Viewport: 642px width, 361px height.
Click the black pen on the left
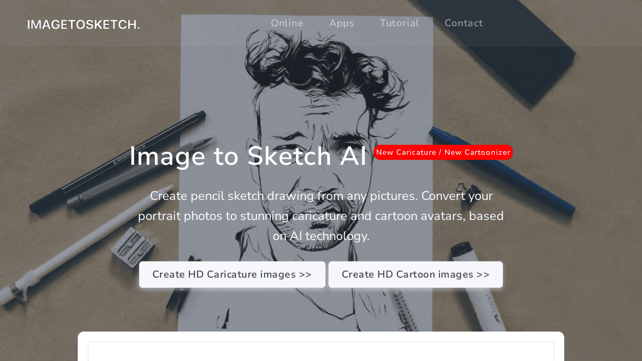click(119, 160)
